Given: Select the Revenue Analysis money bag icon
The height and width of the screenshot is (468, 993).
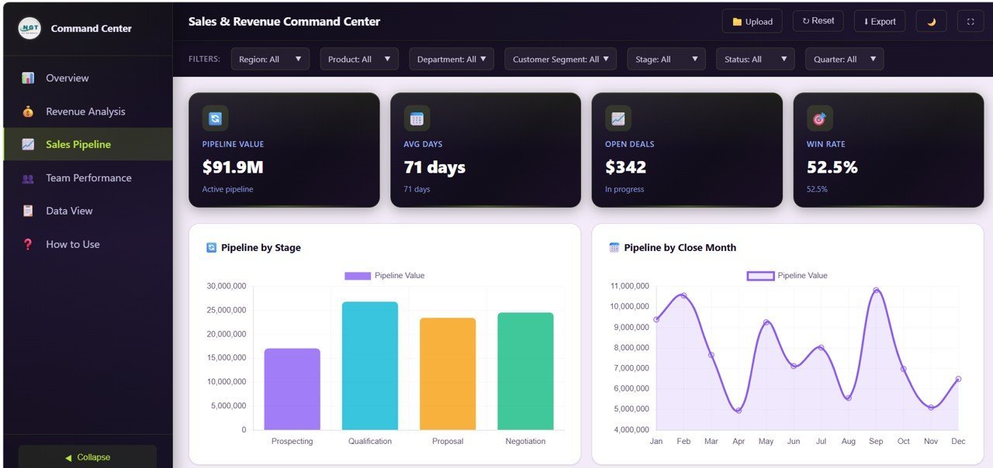Looking at the screenshot, I should click(x=29, y=112).
